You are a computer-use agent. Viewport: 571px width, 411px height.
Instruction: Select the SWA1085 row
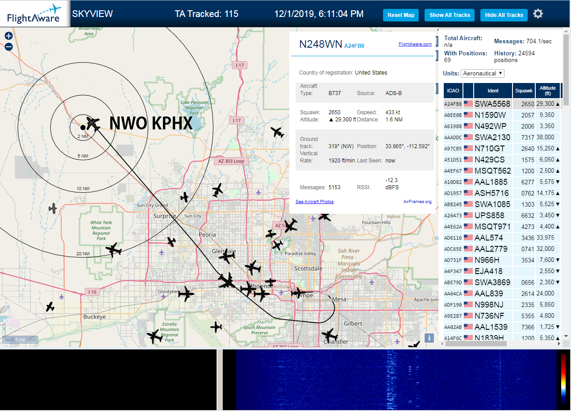502,204
